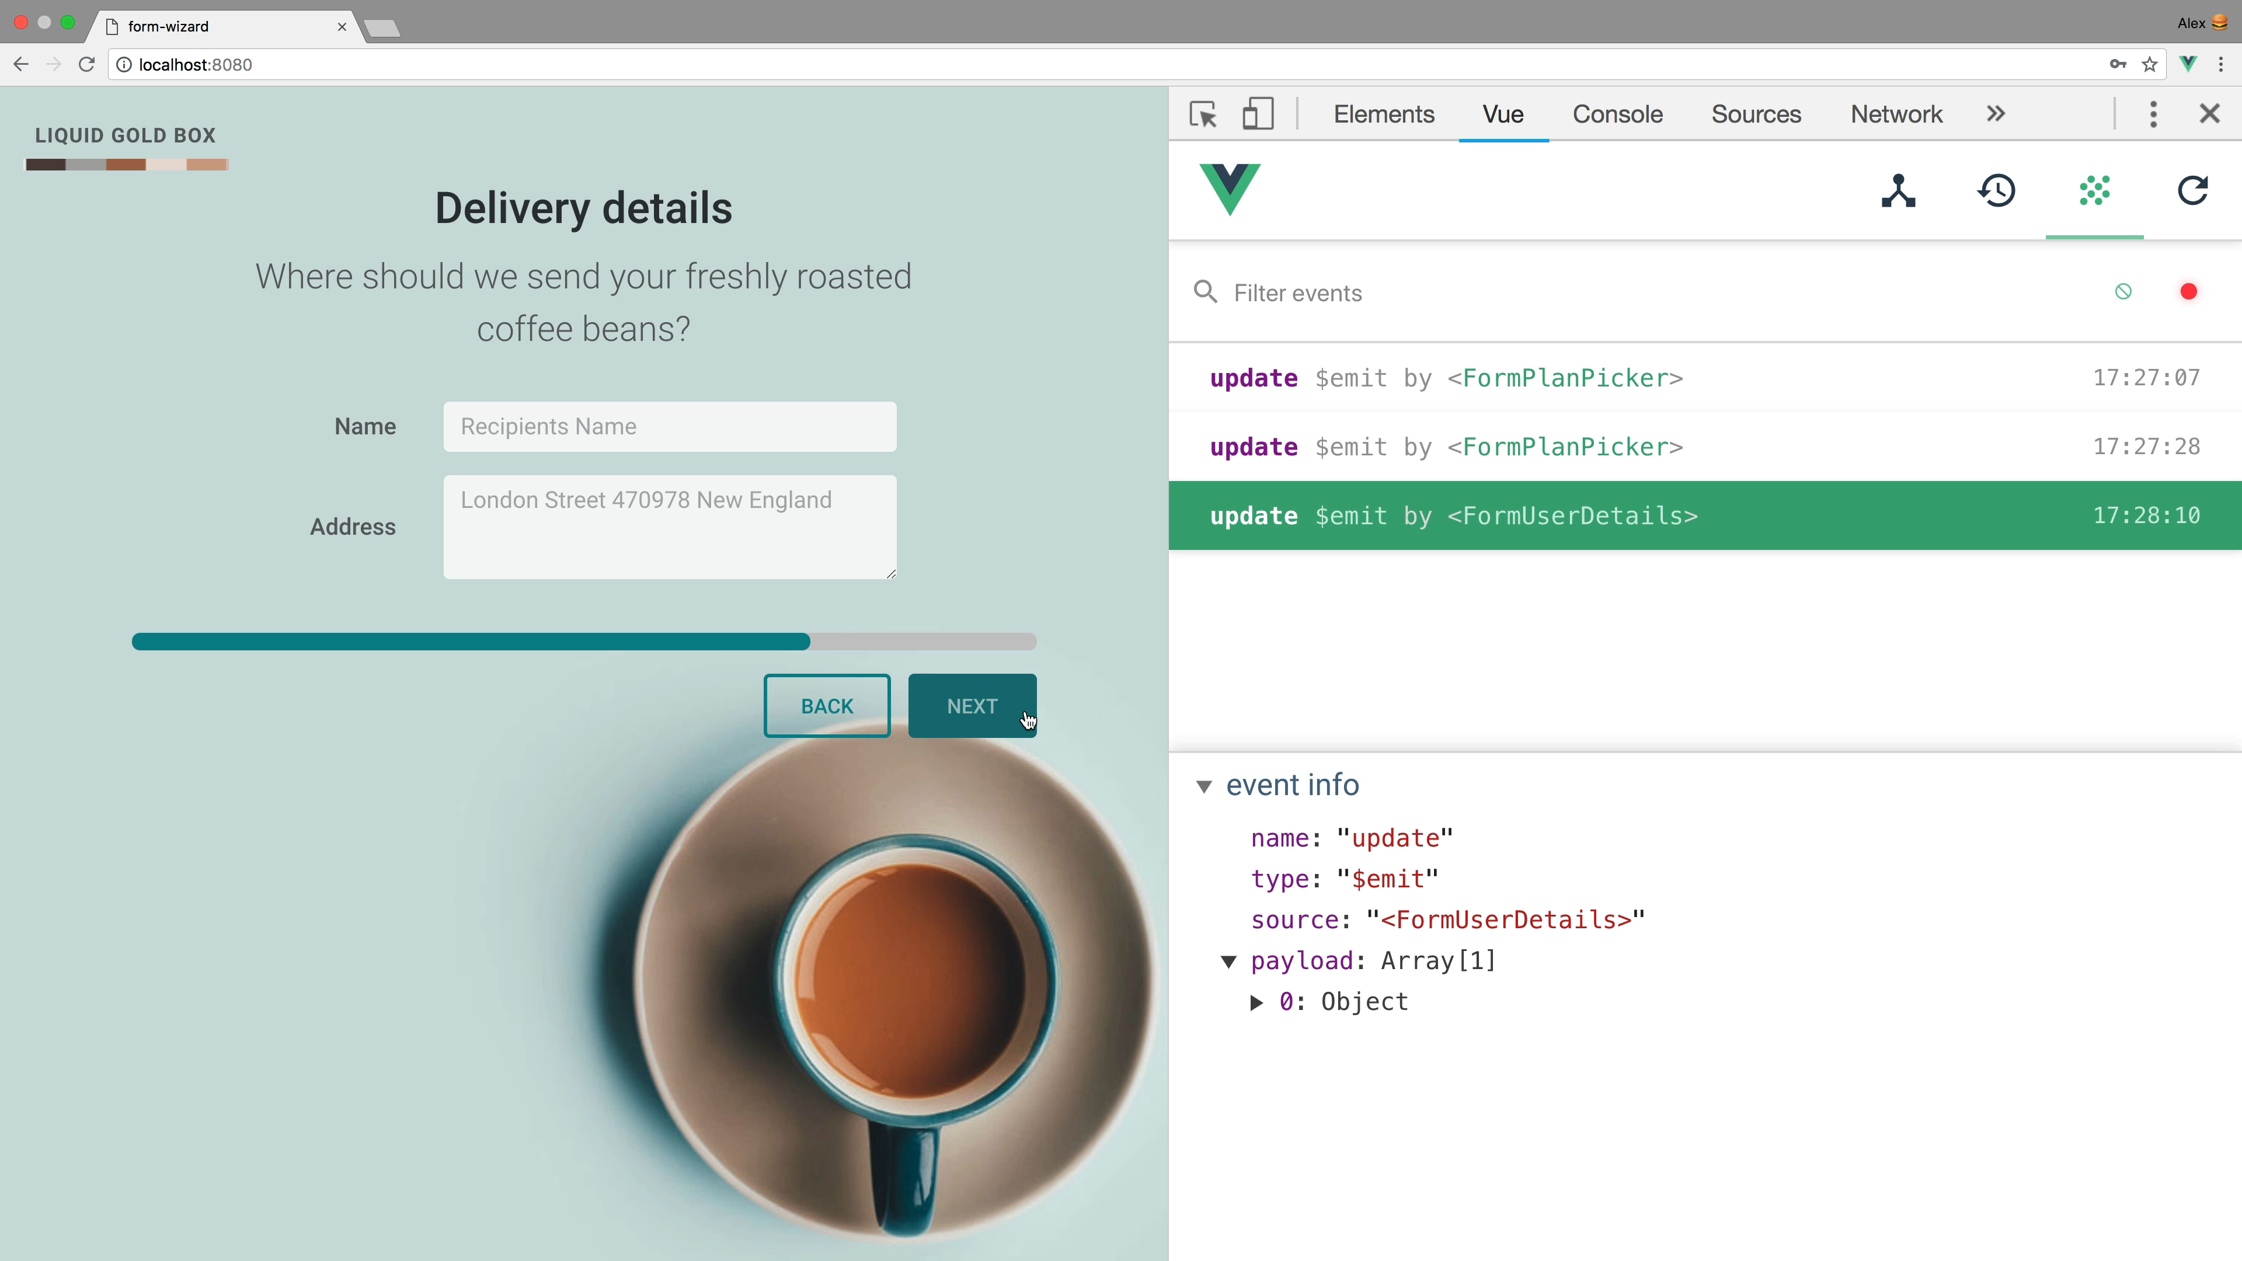Screen dimensions: 2242x1261
Task: Click the form progress bar
Action: point(583,642)
